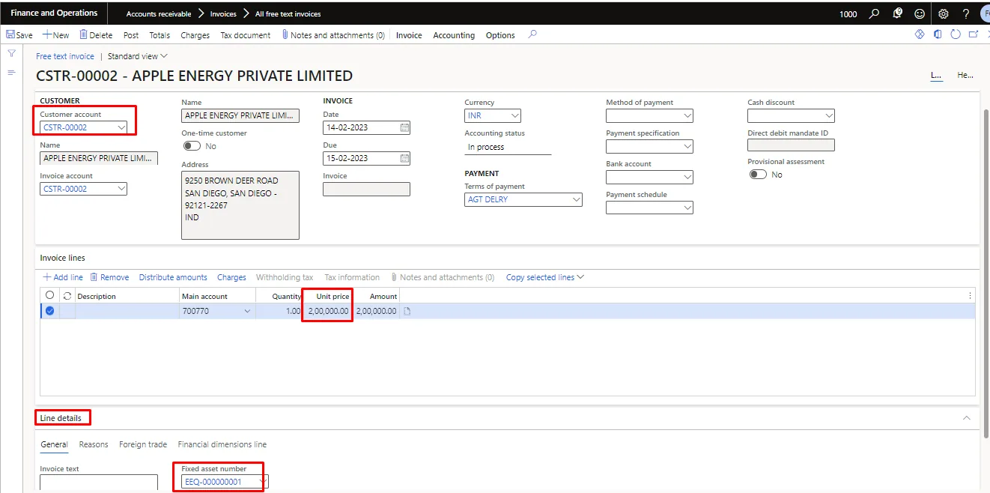Click the Power Apps diamond icon

coord(920,34)
